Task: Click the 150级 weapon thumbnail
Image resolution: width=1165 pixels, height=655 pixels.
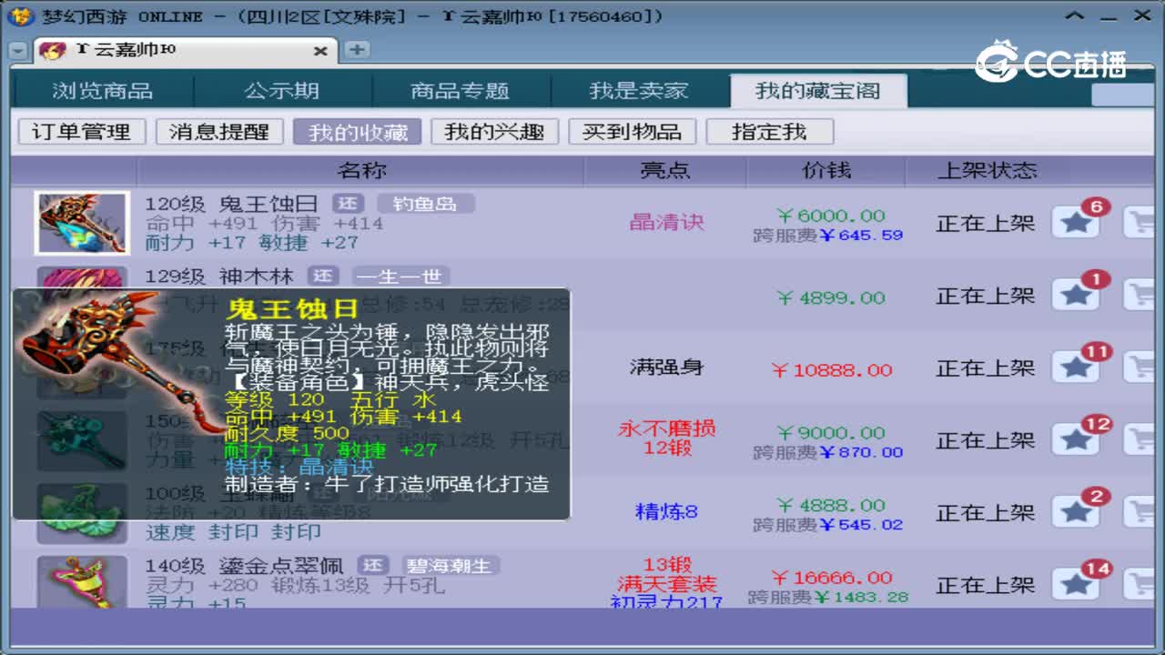Action: [82, 440]
